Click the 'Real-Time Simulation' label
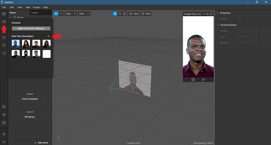The image size is (271, 145). pyautogui.click(x=22, y=36)
